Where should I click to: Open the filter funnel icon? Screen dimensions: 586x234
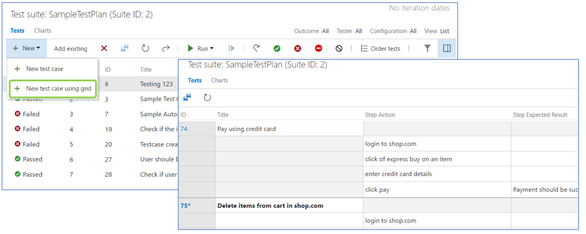coord(427,49)
